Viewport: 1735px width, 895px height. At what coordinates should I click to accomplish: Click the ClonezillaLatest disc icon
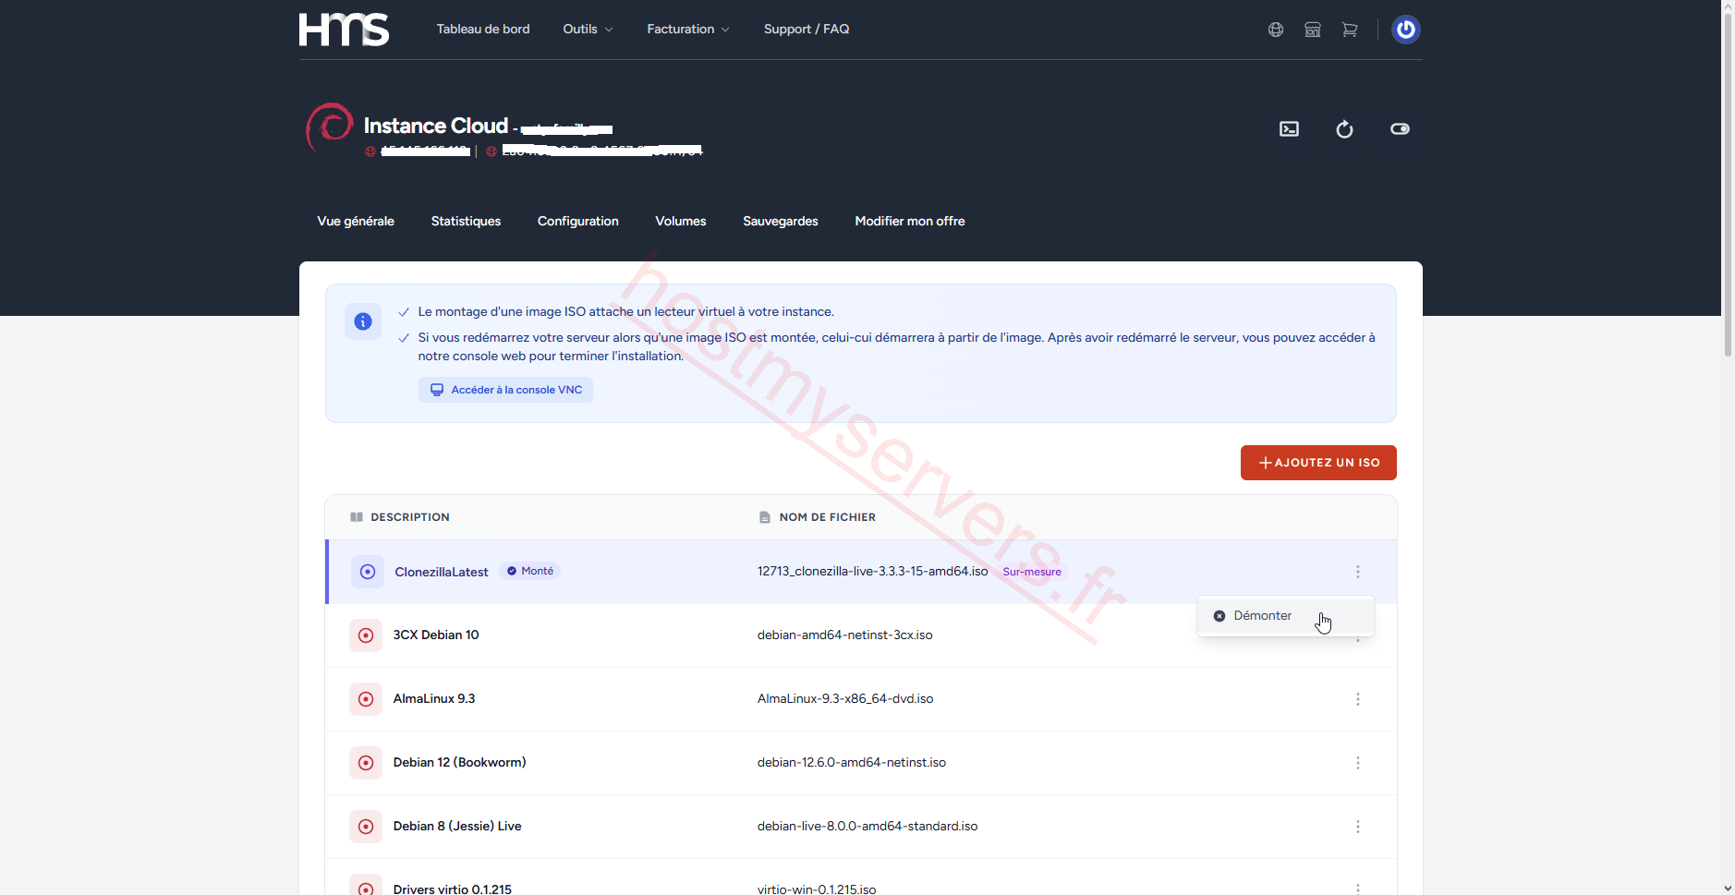[x=367, y=572]
